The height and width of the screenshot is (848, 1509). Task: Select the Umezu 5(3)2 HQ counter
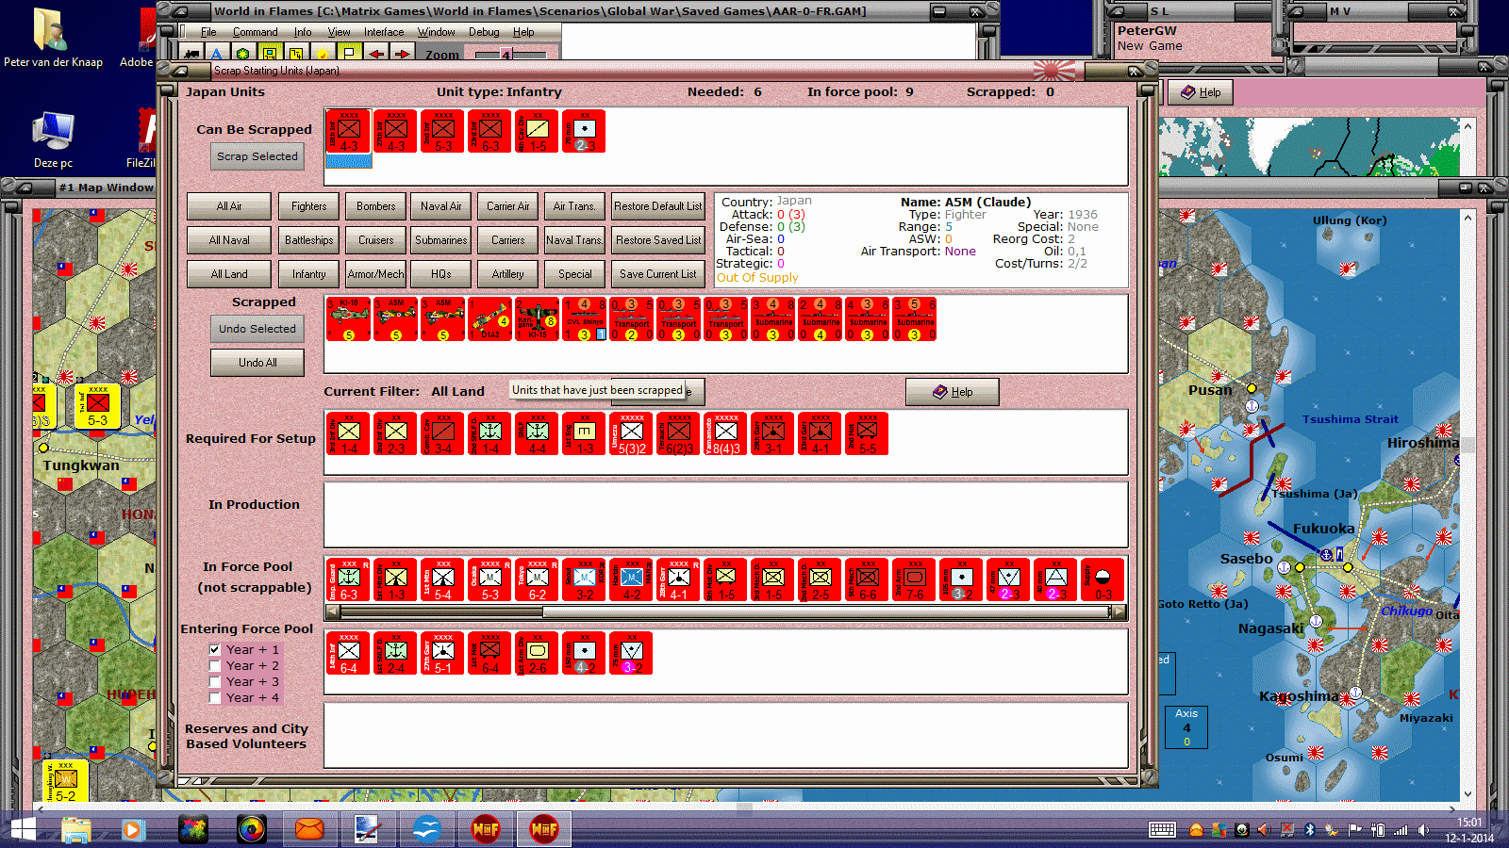[x=631, y=433]
